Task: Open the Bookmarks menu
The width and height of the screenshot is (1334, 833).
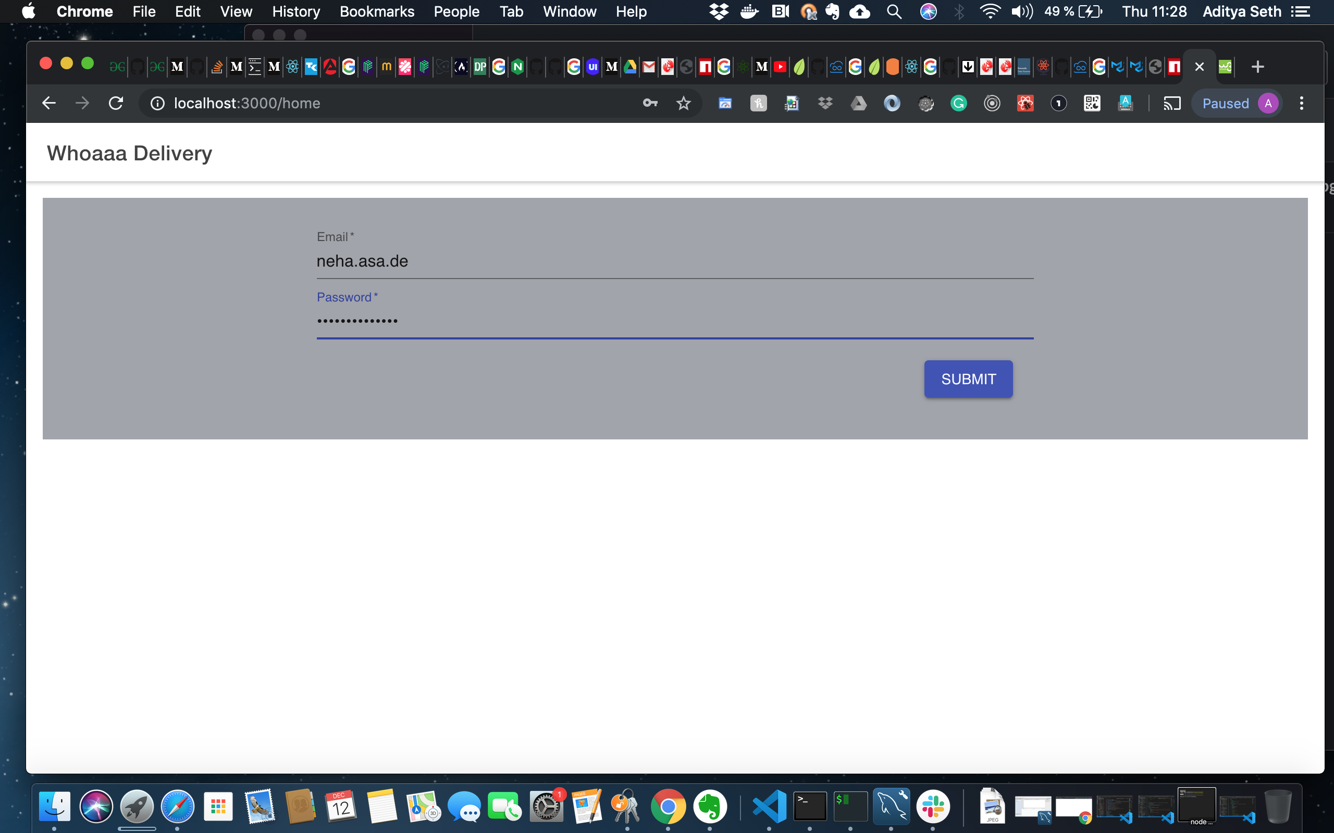Action: pos(377,11)
